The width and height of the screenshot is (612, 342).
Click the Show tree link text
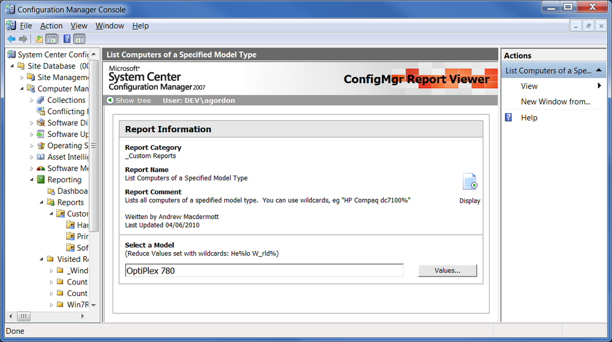point(133,100)
